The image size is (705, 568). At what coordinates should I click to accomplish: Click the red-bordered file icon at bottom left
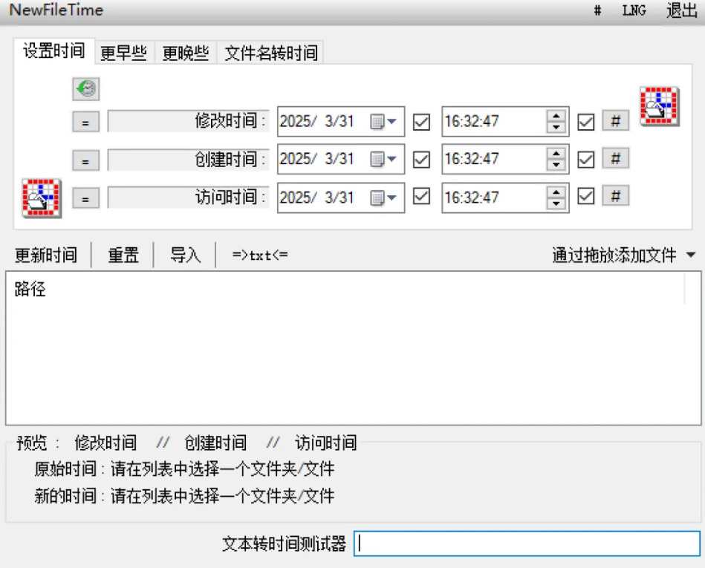tap(42, 198)
